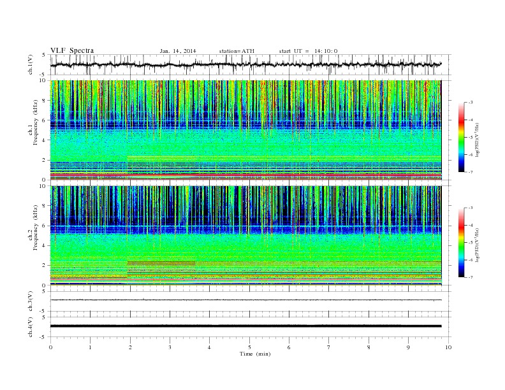Click time axis tick label '4'
Viewport: 505px width, 390px height.
coord(210,347)
